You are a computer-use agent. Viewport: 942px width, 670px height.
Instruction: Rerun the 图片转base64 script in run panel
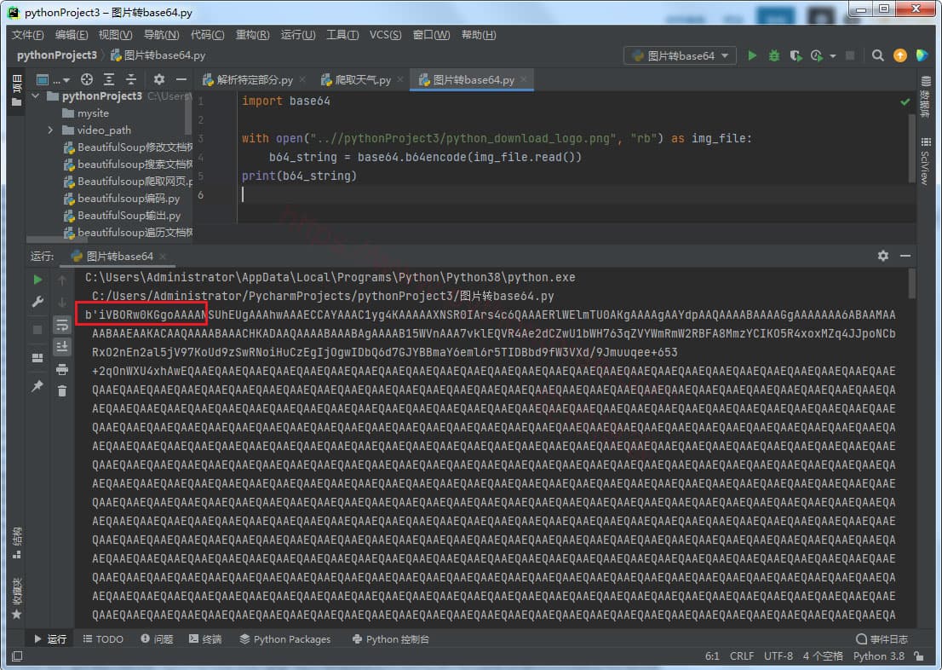[37, 280]
